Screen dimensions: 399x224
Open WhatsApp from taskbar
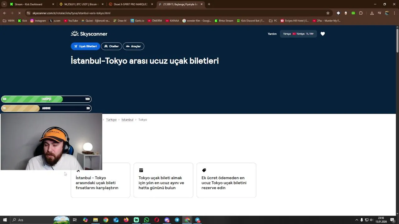tap(147, 220)
